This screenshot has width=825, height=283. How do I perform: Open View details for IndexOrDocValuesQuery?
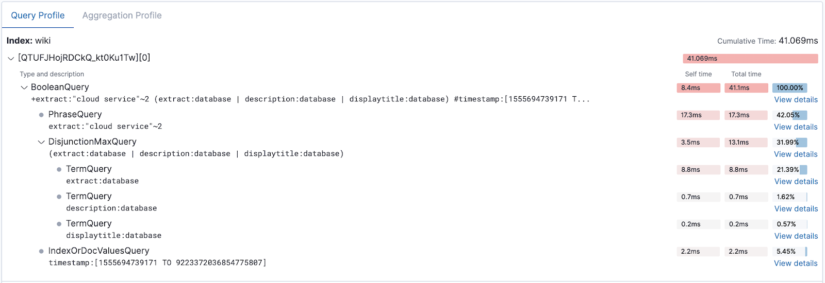796,263
